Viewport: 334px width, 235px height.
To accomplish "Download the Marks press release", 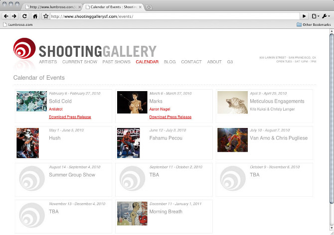I will [170, 117].
